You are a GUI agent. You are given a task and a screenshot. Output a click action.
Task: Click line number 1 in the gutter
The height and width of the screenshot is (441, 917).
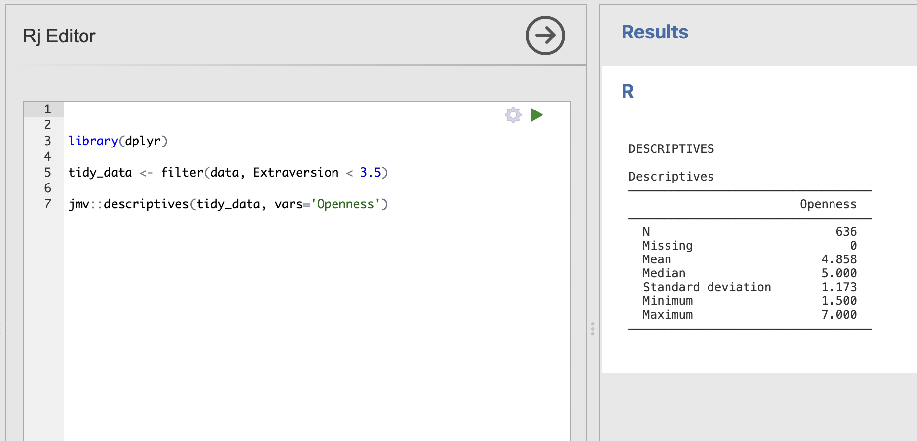tap(47, 110)
